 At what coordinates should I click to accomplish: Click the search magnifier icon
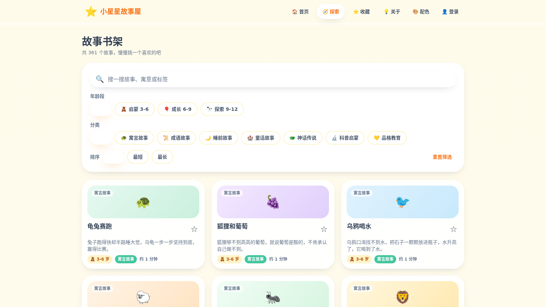coord(100,79)
